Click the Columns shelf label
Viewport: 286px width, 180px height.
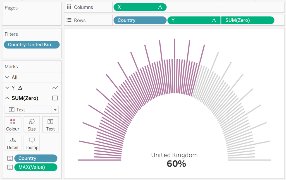click(x=83, y=7)
